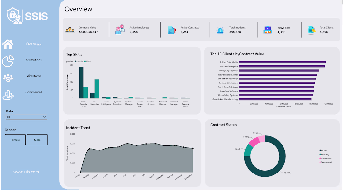Click the SSIS shield logo
Image resolution: width=343 pixels, height=190 pixels.
(x=14, y=16)
